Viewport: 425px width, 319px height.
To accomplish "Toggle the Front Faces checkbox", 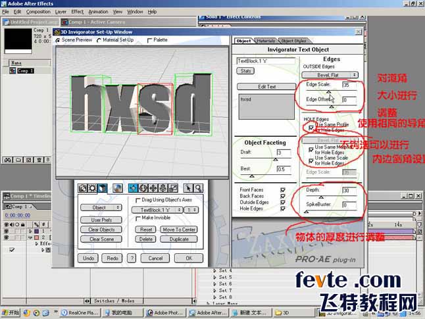I will point(283,190).
